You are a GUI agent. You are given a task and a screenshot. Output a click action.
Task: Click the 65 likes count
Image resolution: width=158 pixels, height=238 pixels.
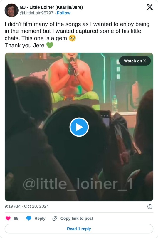16,218
